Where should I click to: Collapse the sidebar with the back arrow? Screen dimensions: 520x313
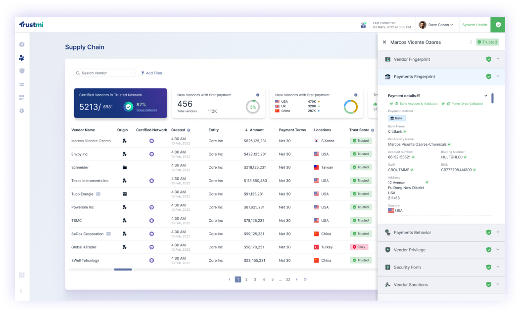click(x=22, y=291)
